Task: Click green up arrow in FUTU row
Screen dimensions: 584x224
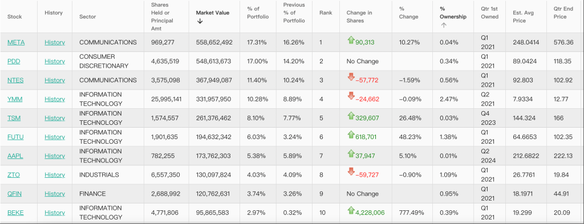Action: pyautogui.click(x=351, y=135)
